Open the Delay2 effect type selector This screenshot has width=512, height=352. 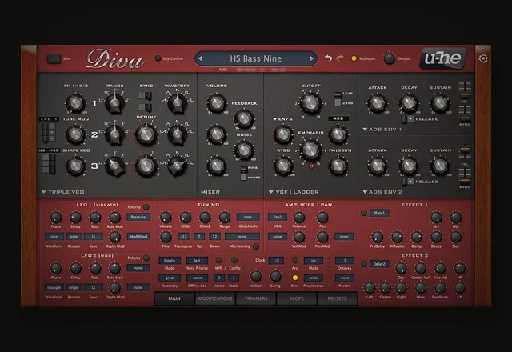click(x=379, y=264)
